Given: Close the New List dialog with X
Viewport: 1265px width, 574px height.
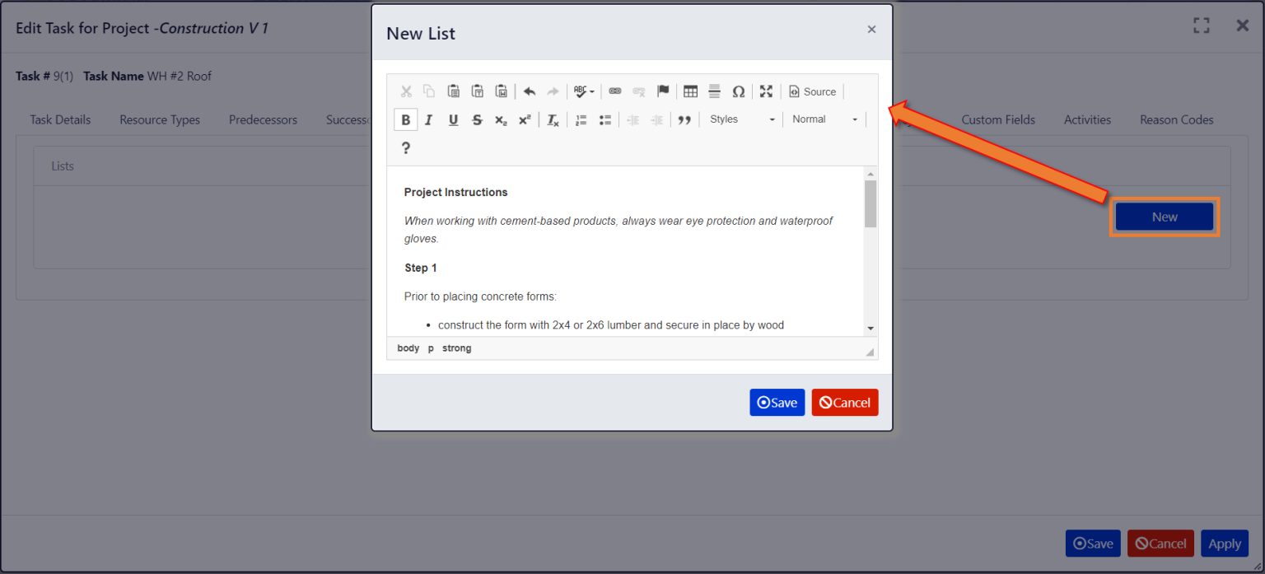Looking at the screenshot, I should (871, 30).
